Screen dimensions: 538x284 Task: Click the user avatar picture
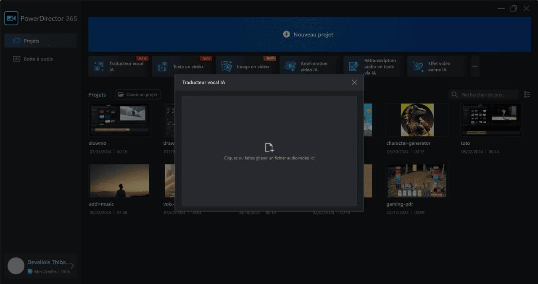coord(16,266)
